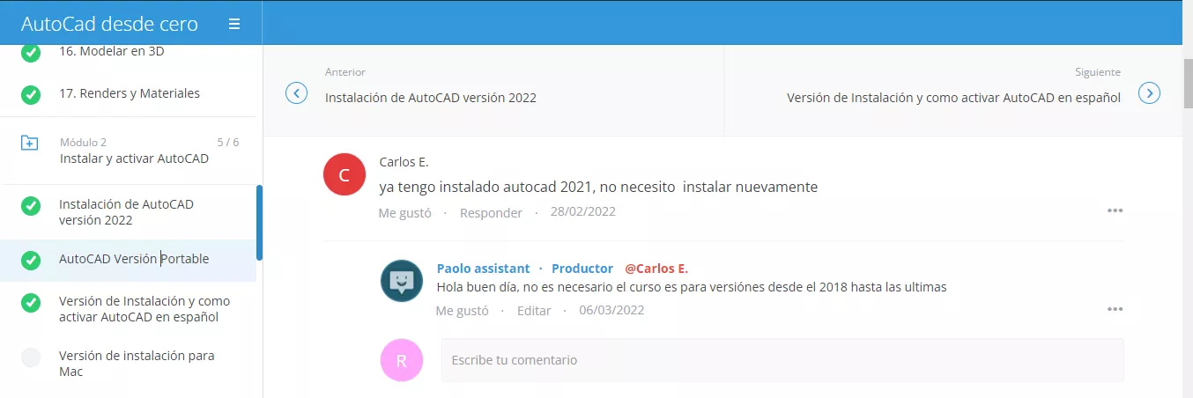The image size is (1193, 398).
Task: Click the next lesson arrow icon
Action: tap(1149, 92)
